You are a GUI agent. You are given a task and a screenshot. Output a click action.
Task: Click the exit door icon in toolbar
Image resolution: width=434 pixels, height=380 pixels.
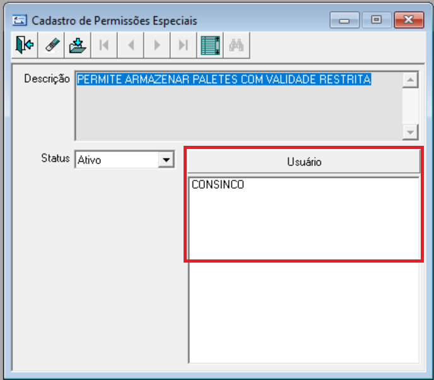(x=25, y=45)
